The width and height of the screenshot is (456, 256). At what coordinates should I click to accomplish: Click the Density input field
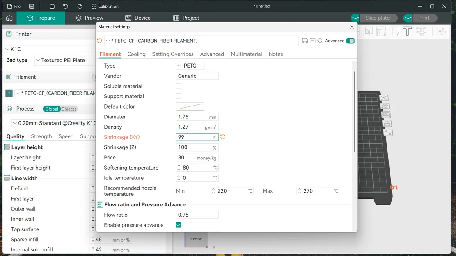197,127
